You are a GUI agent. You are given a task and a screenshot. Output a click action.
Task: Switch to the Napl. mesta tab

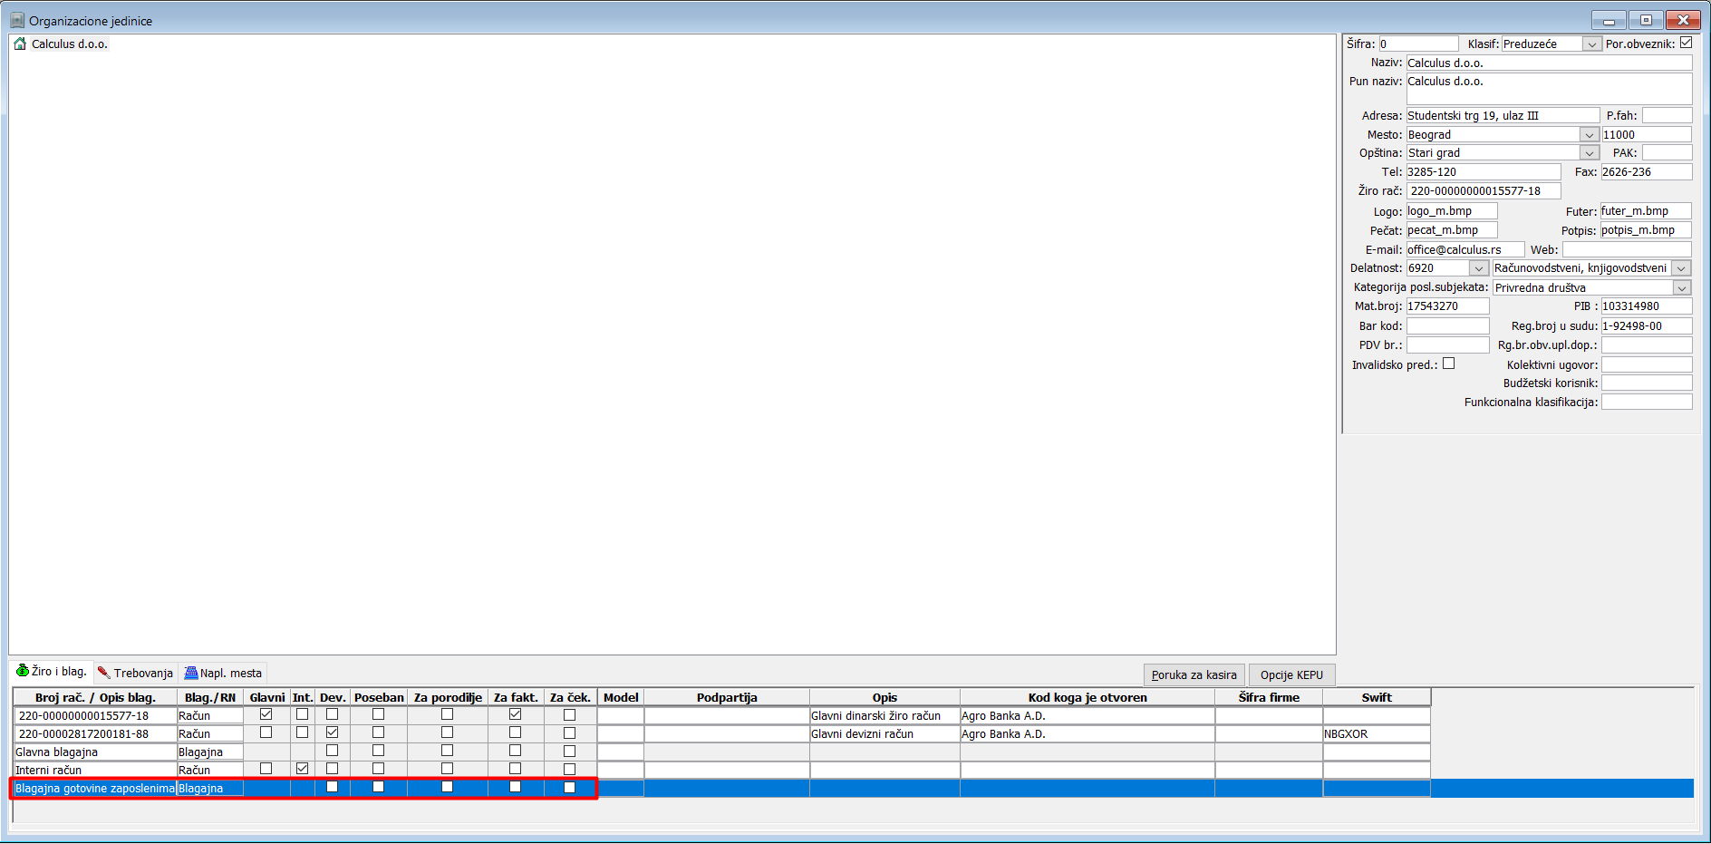point(223,673)
